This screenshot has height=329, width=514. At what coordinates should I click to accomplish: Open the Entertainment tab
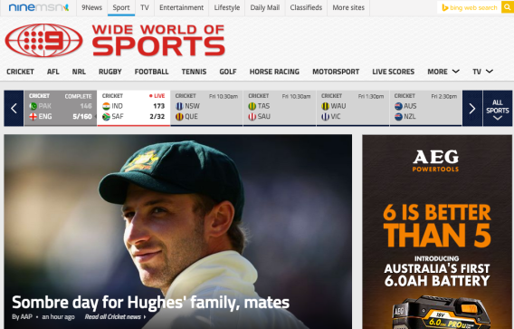182,7
